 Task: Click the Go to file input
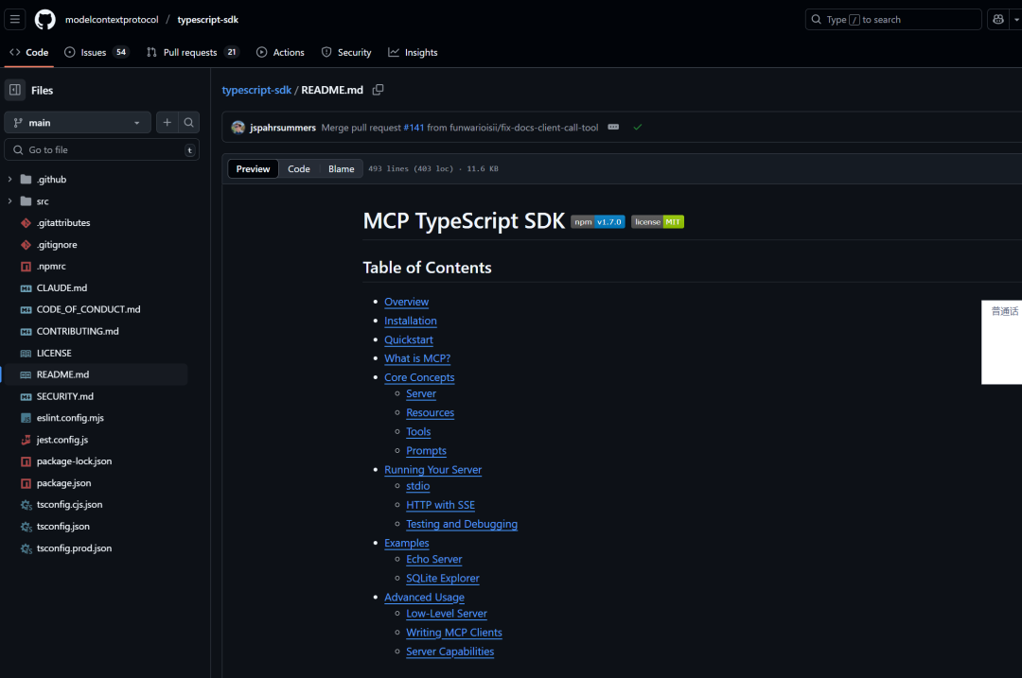coord(101,149)
